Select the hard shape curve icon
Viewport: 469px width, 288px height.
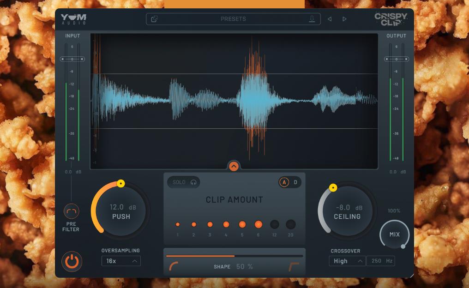coord(294,266)
